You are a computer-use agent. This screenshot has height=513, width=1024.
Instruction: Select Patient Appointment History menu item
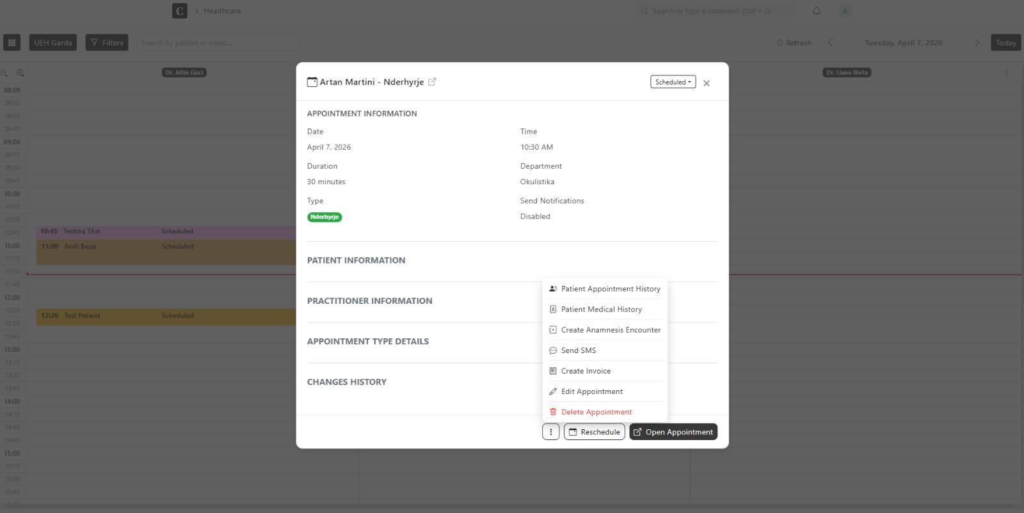coord(610,289)
